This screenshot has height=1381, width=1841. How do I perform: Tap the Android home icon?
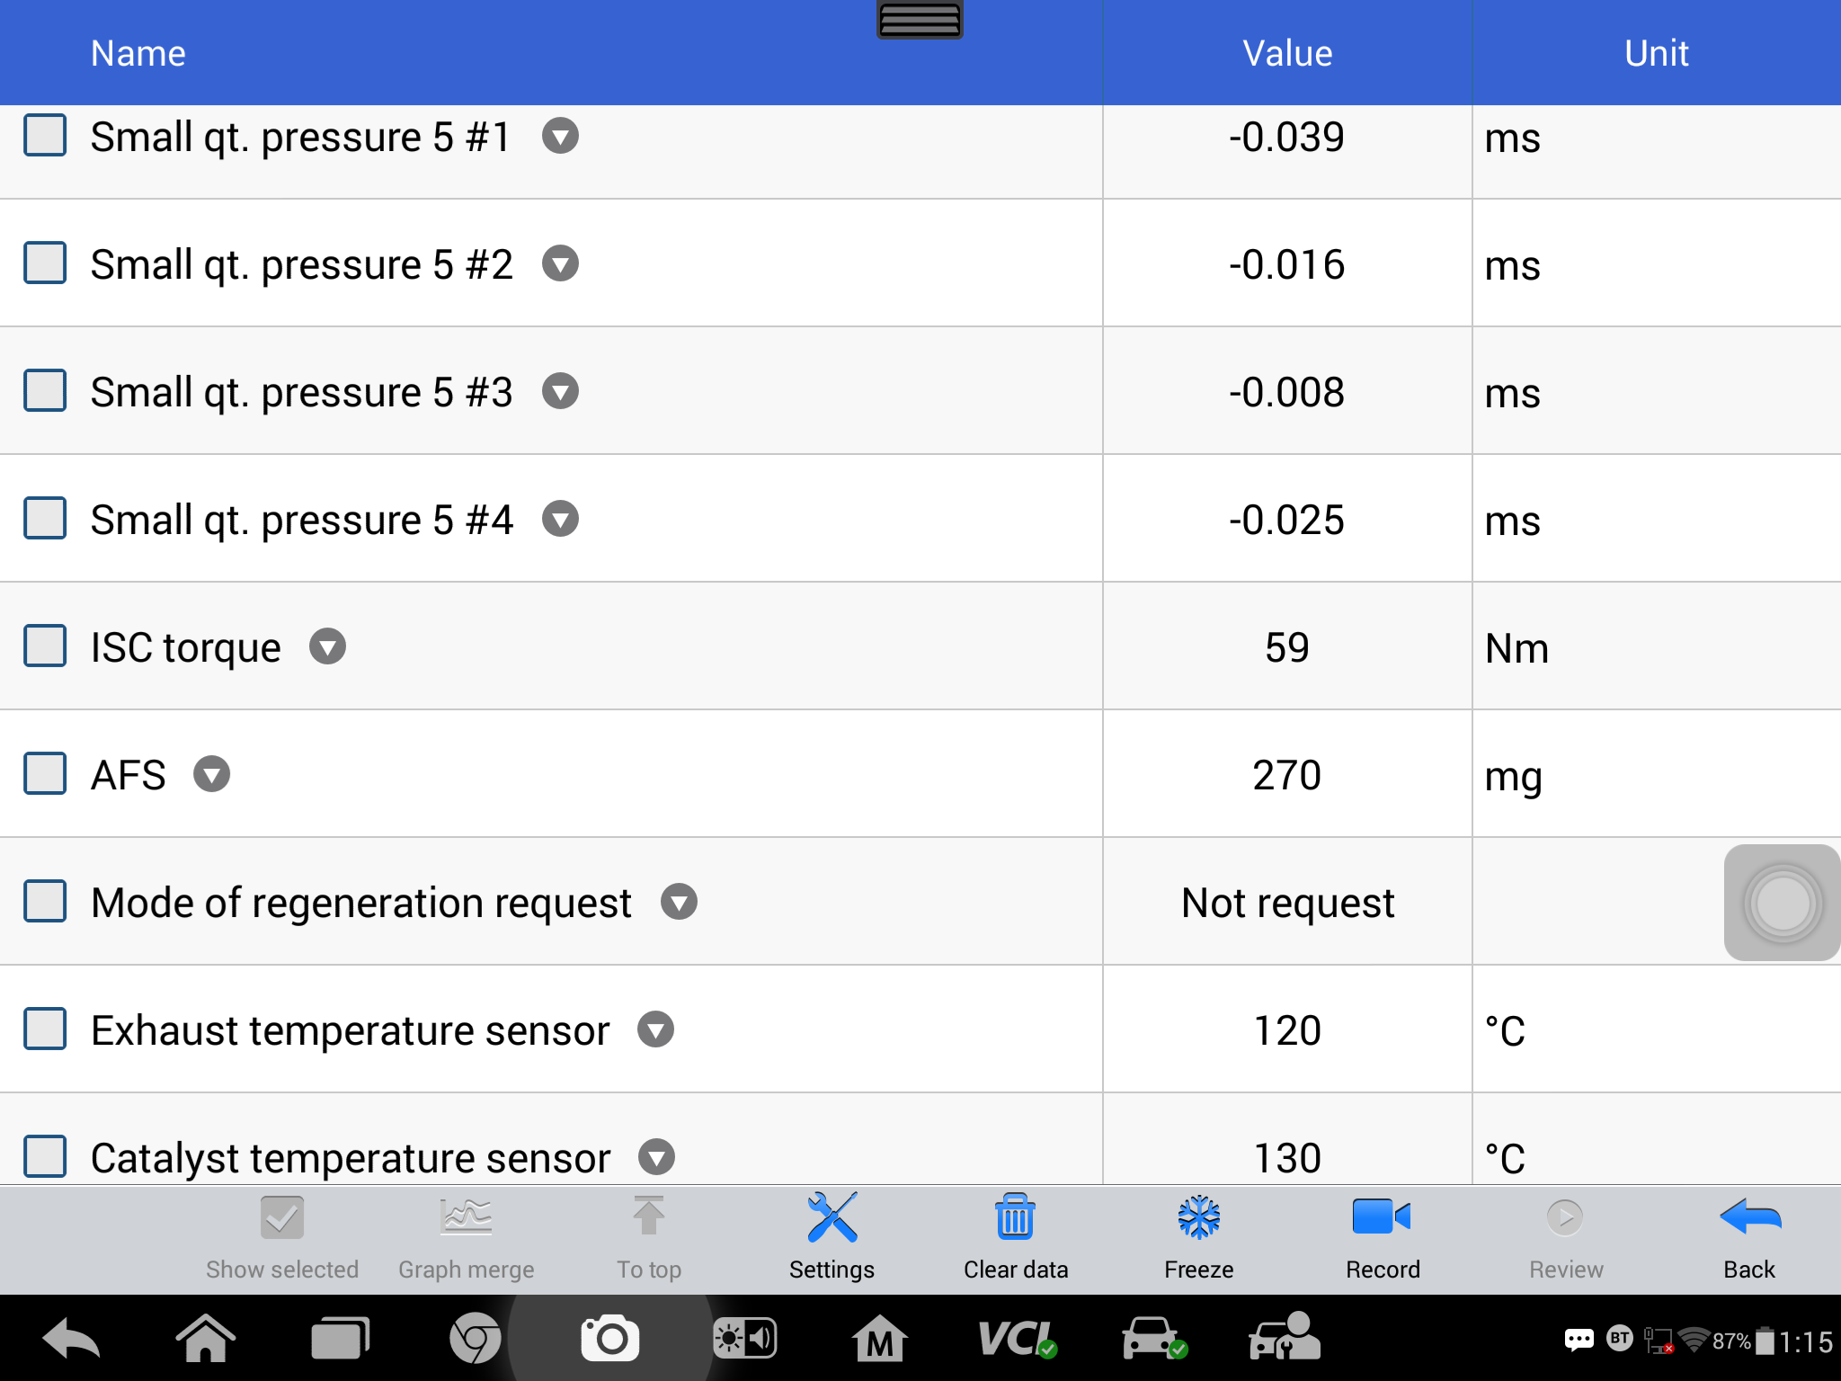[206, 1340]
